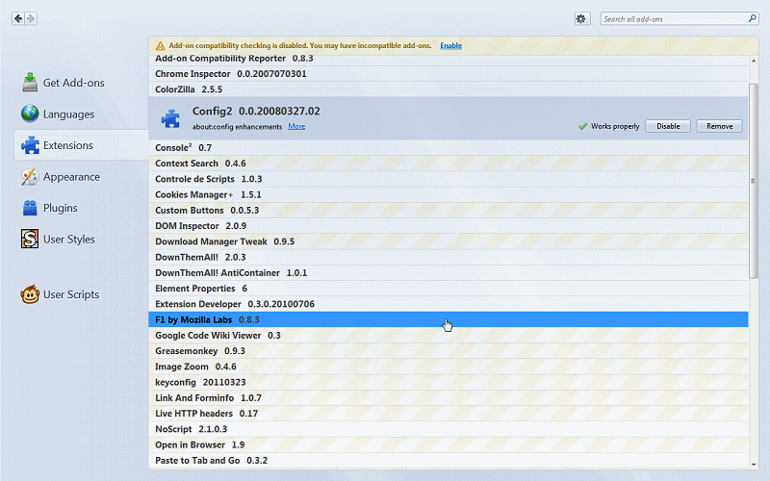Open the gear tools menu
The height and width of the screenshot is (481, 770).
582,18
